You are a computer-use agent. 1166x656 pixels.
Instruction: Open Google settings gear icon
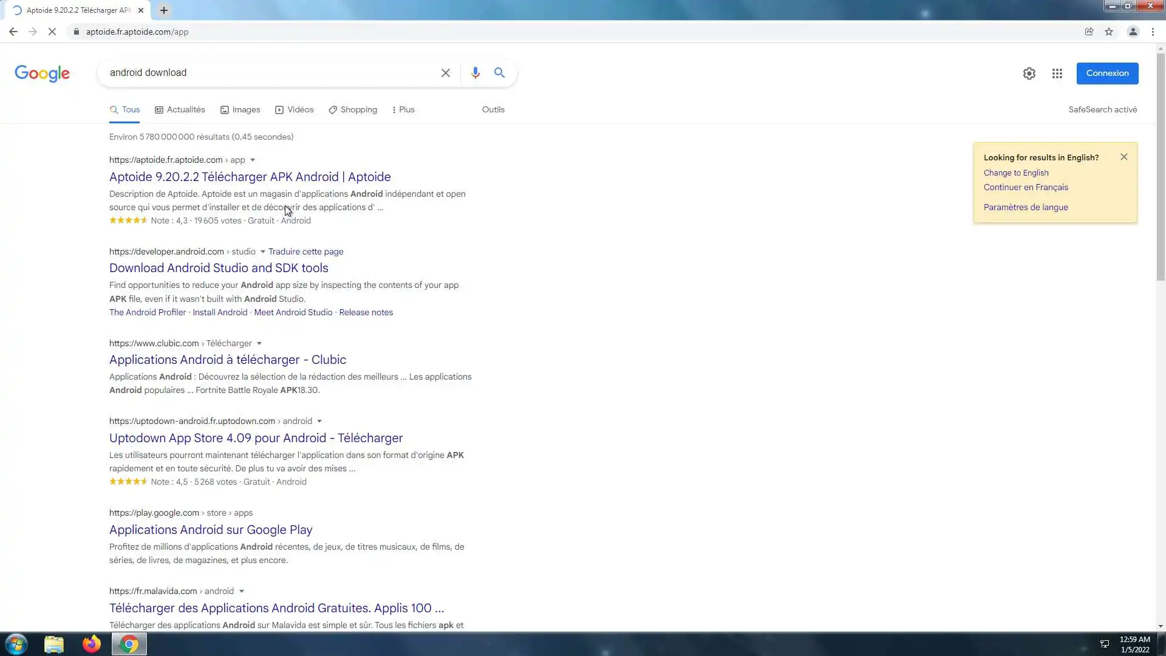click(x=1029, y=73)
